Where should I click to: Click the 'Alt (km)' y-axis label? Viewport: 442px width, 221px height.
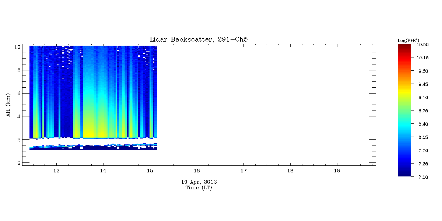[8, 105]
